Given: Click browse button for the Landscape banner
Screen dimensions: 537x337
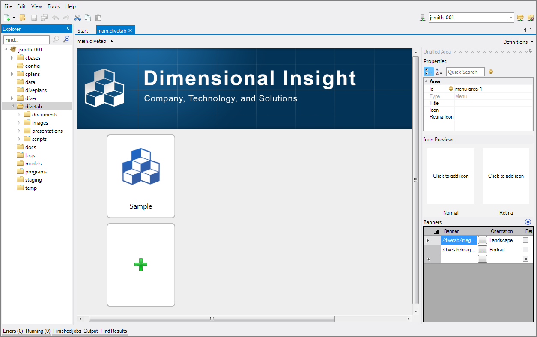Looking at the screenshot, I should [483, 240].
